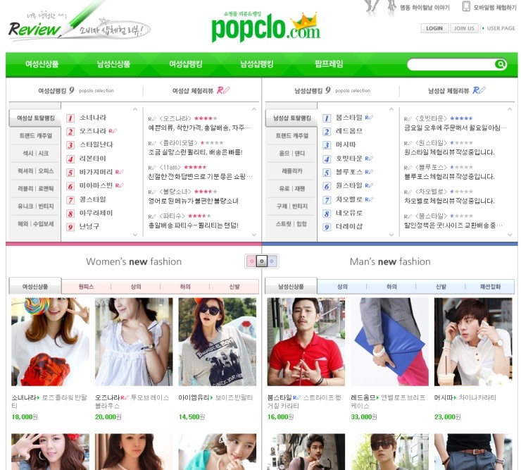Click the review R icon beside 바가지머리
The image size is (521, 470).
click(x=119, y=172)
